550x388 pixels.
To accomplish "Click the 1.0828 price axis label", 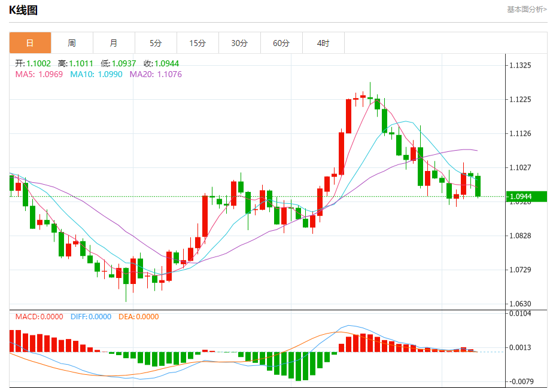I will pos(521,236).
